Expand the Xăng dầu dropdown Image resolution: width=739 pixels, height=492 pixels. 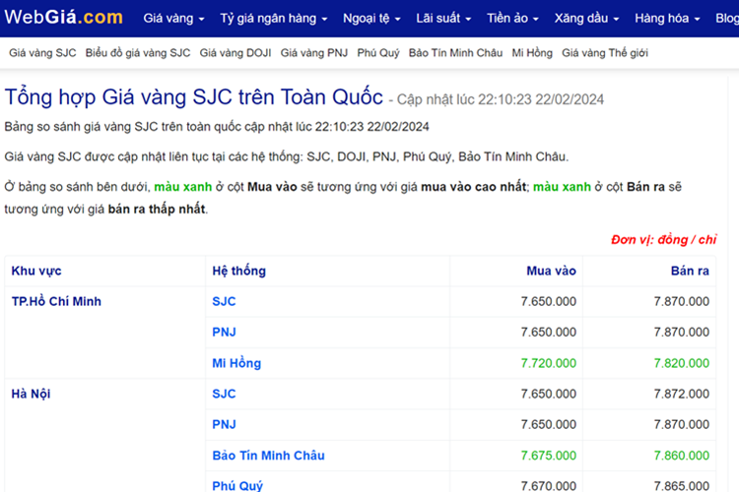click(x=586, y=19)
